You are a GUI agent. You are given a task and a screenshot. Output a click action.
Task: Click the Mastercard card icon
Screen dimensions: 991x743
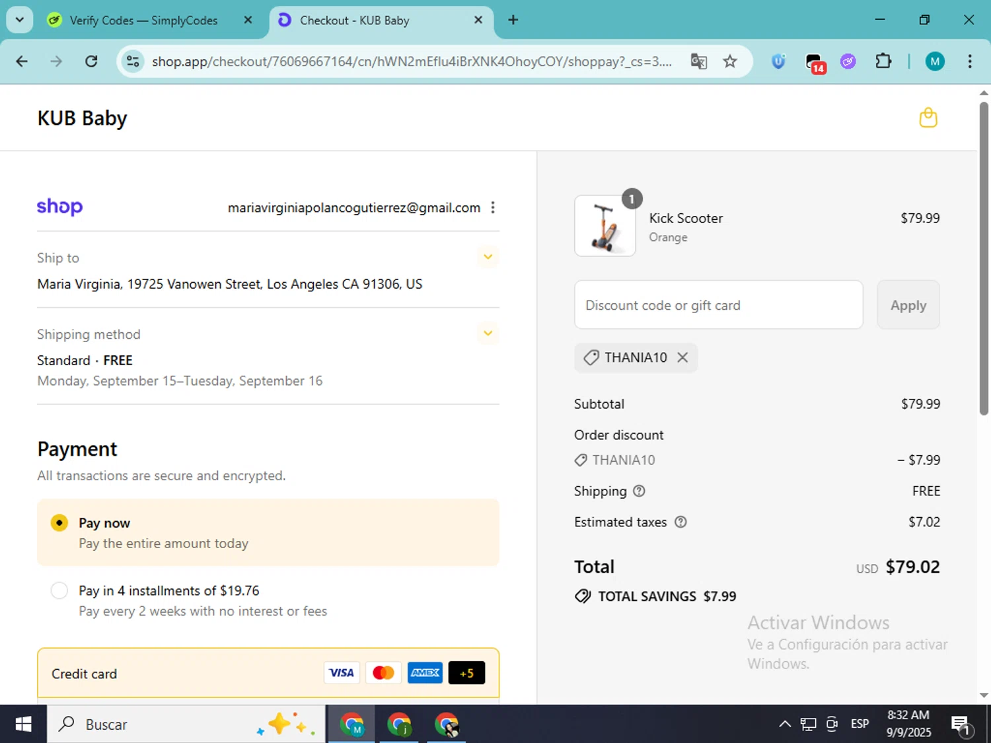pyautogui.click(x=383, y=672)
